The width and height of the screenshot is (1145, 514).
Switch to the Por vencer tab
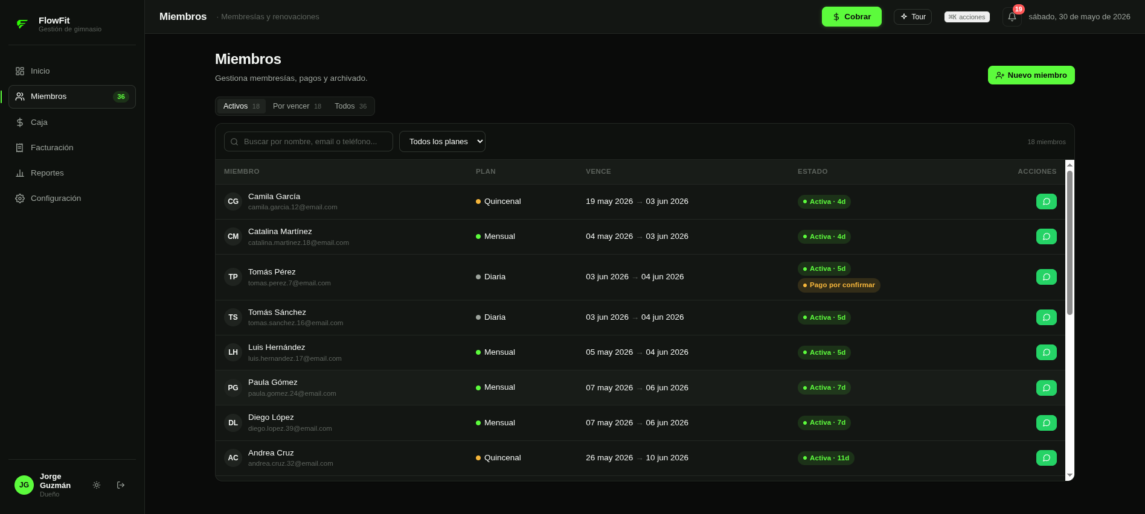coord(297,106)
